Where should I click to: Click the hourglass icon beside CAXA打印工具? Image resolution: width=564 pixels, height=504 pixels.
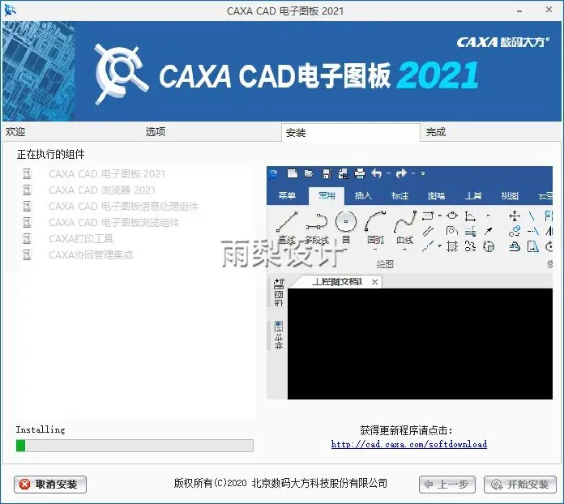pyautogui.click(x=27, y=238)
